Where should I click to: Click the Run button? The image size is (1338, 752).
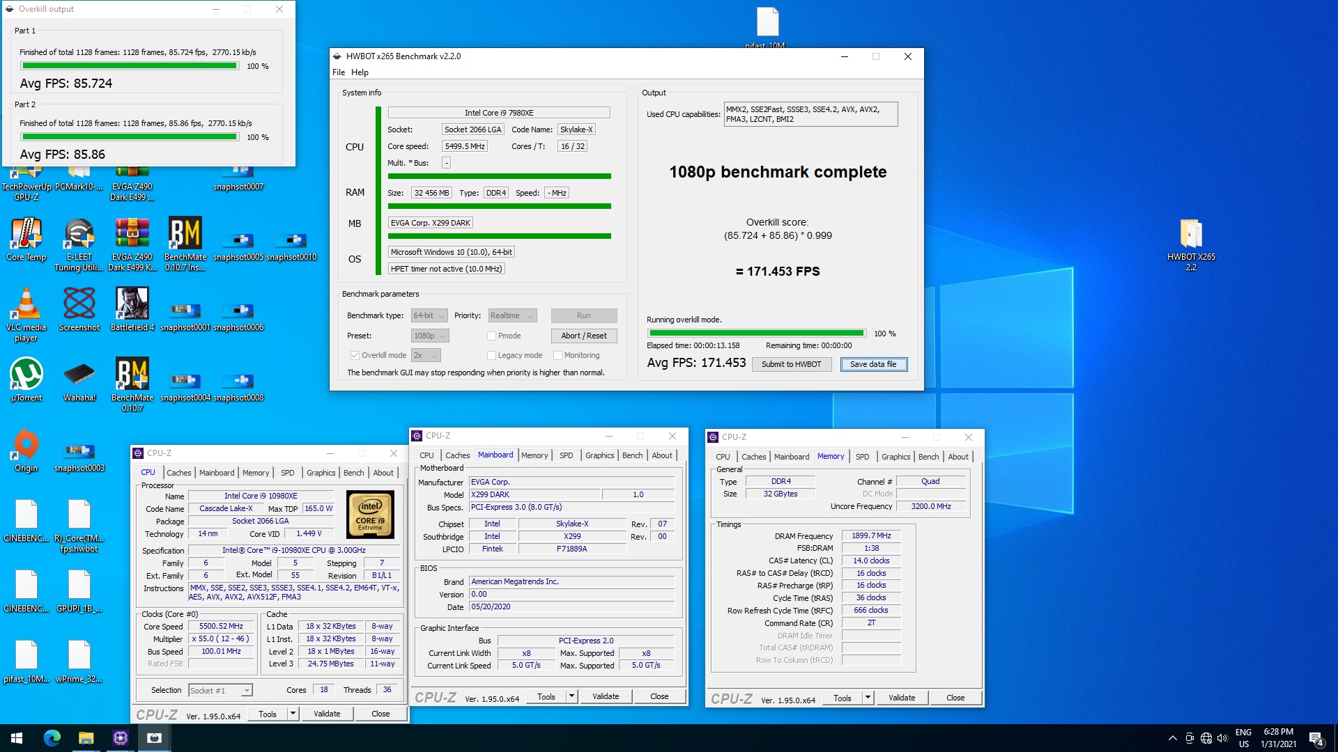click(x=584, y=315)
